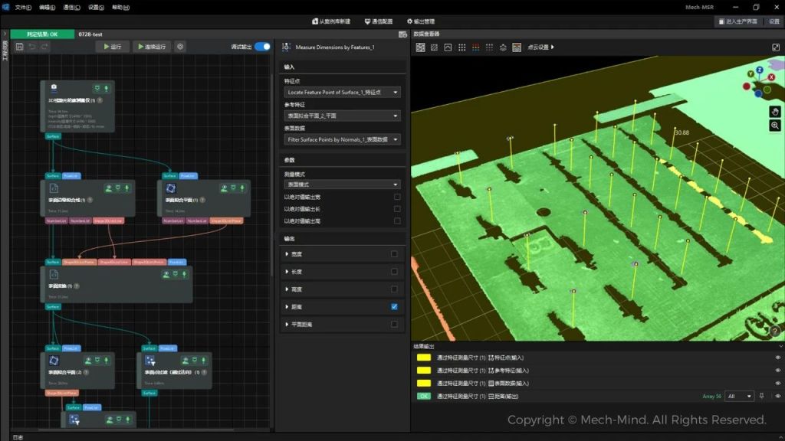Click the save project icon

tap(19, 47)
